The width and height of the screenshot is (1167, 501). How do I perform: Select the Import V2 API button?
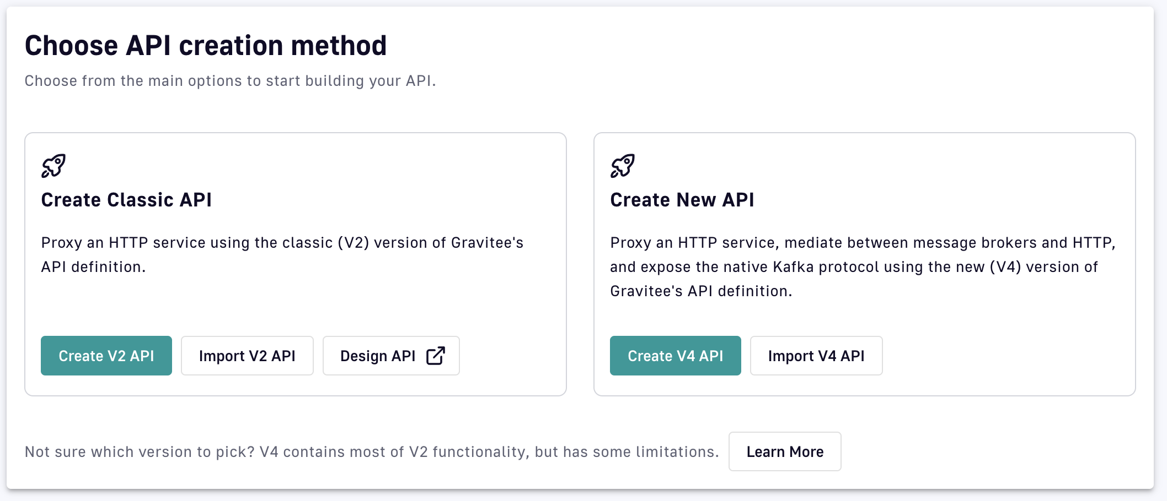(247, 356)
